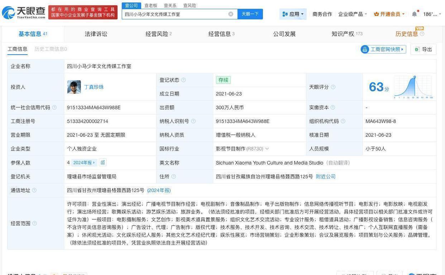
Task: Open the notification bell
Action: (414, 14)
